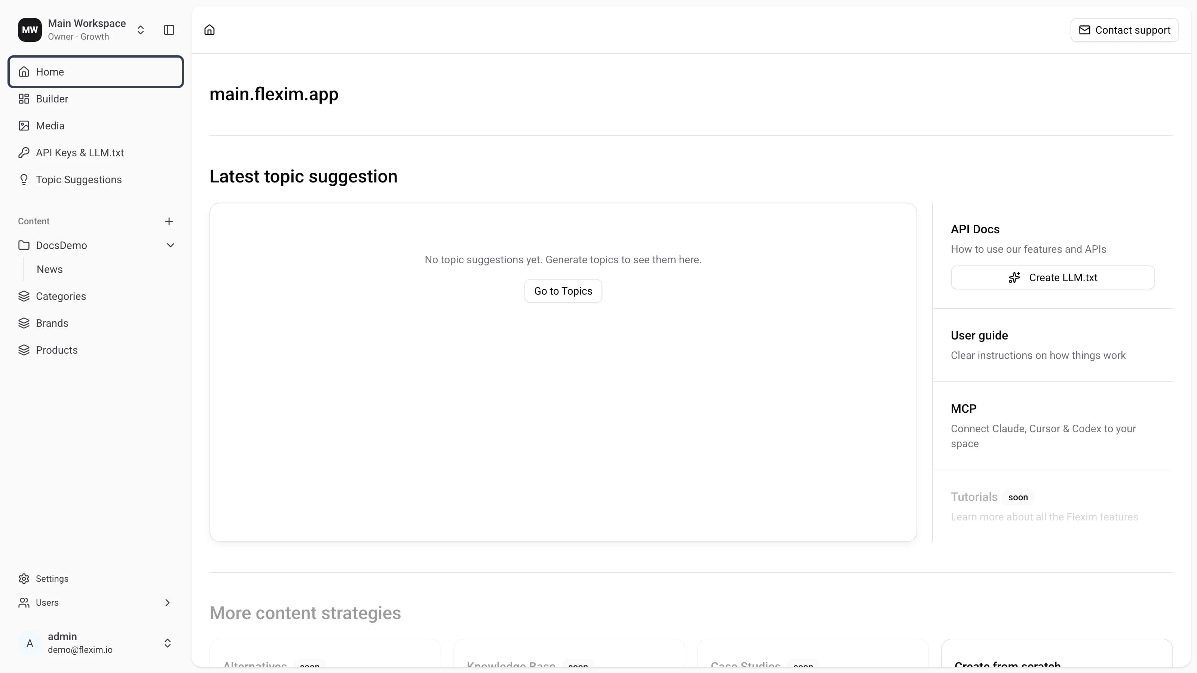Open API Keys & LLM.txt

(96, 153)
